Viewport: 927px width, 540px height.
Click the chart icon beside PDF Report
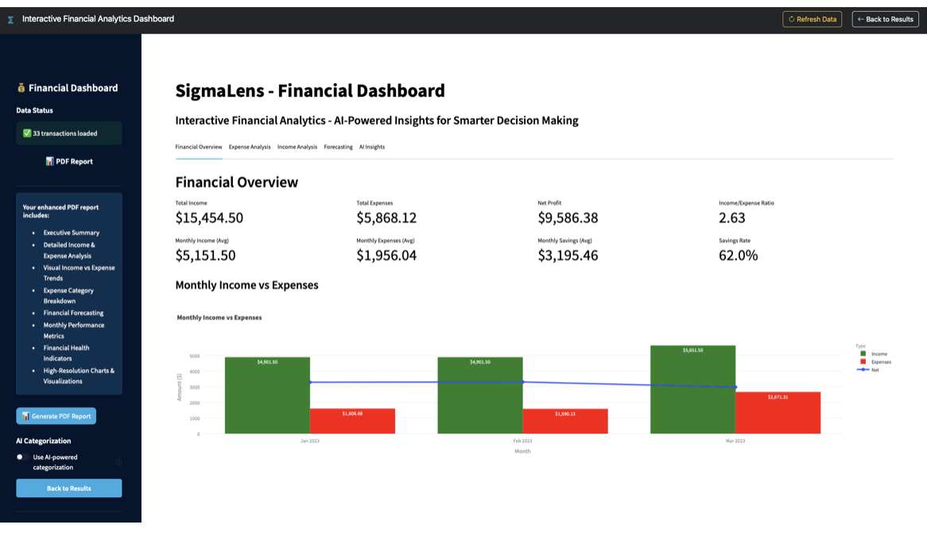(49, 161)
